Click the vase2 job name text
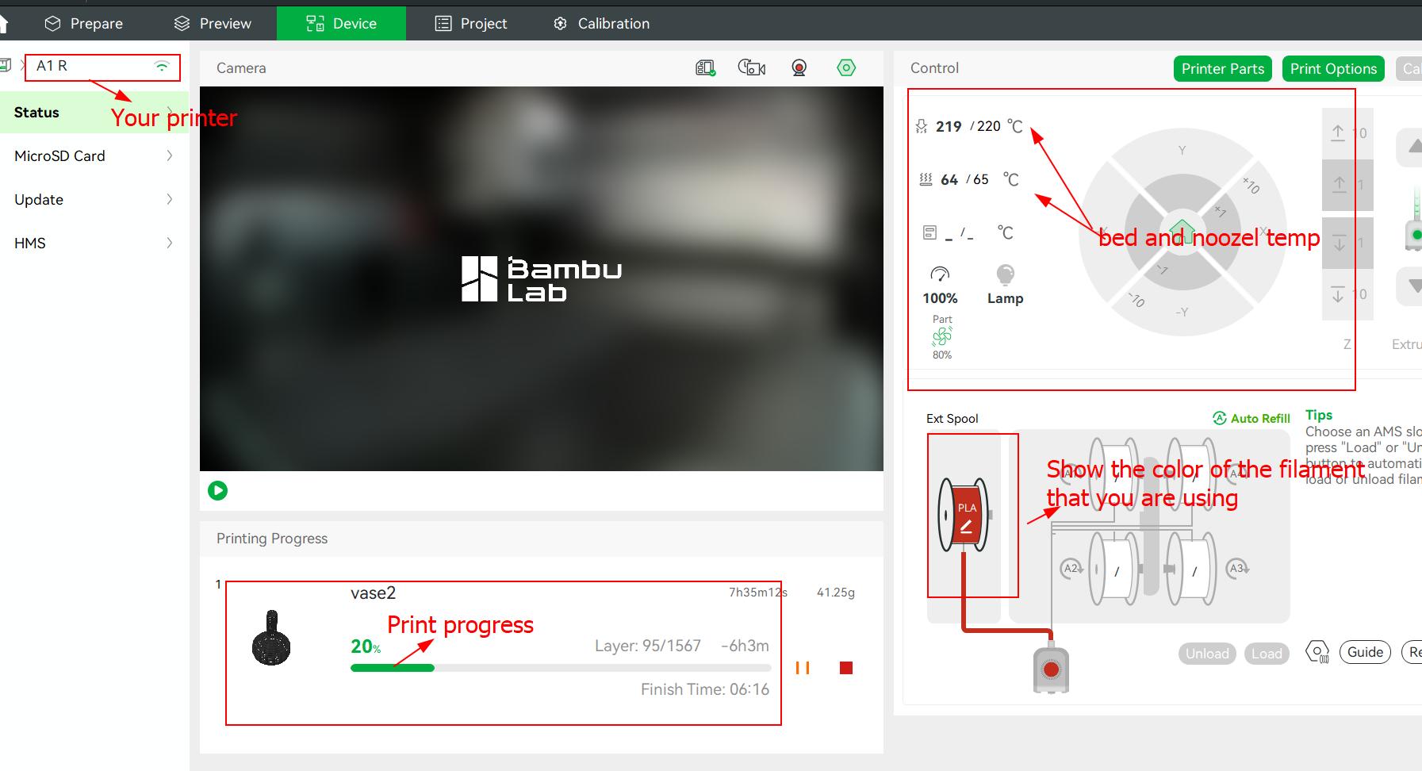1422x771 pixels. (x=373, y=593)
